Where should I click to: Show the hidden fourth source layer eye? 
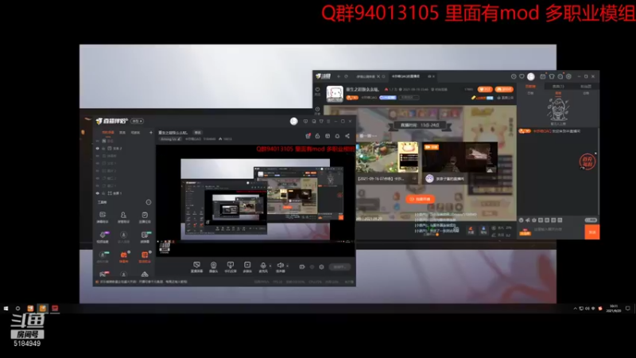click(97, 163)
